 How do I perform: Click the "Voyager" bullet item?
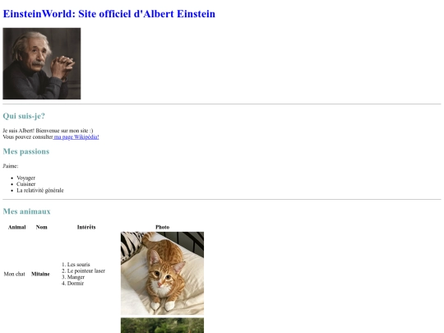click(25, 178)
